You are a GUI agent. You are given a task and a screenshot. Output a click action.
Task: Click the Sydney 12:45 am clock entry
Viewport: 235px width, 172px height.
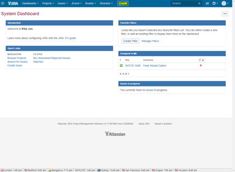point(108,170)
